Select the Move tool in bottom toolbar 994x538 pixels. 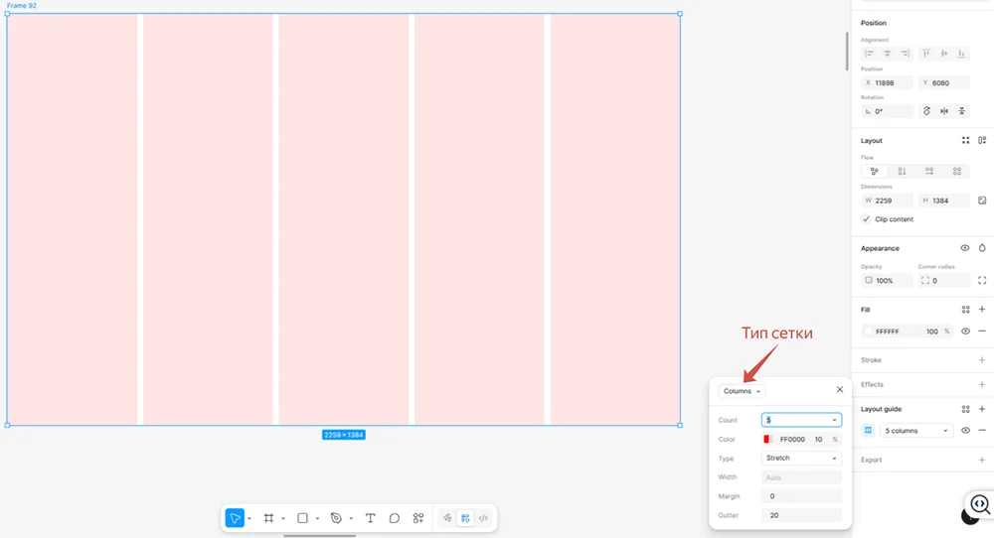235,518
